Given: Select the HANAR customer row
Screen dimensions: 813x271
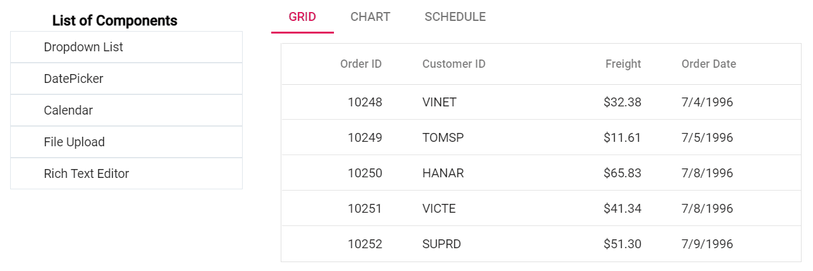Looking at the screenshot, I should 443,173.
